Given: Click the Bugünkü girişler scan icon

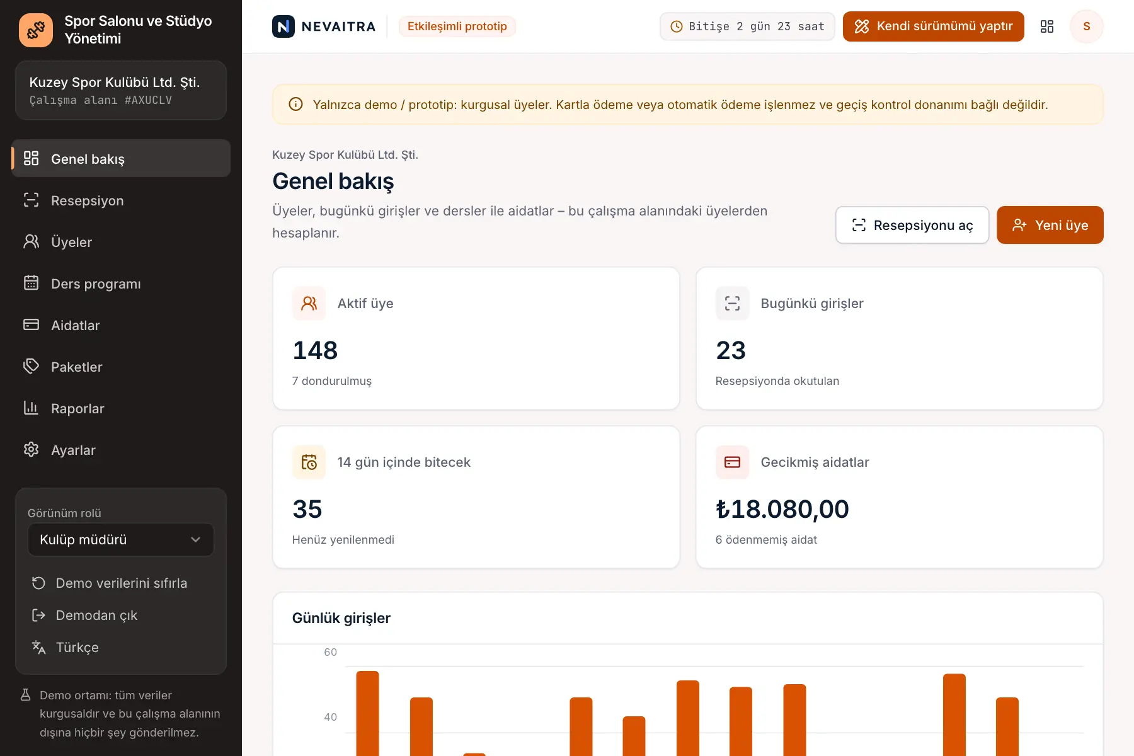Looking at the screenshot, I should [733, 304].
